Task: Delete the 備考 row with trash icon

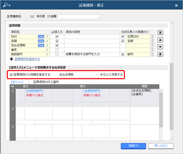Action: [x=152, y=50]
